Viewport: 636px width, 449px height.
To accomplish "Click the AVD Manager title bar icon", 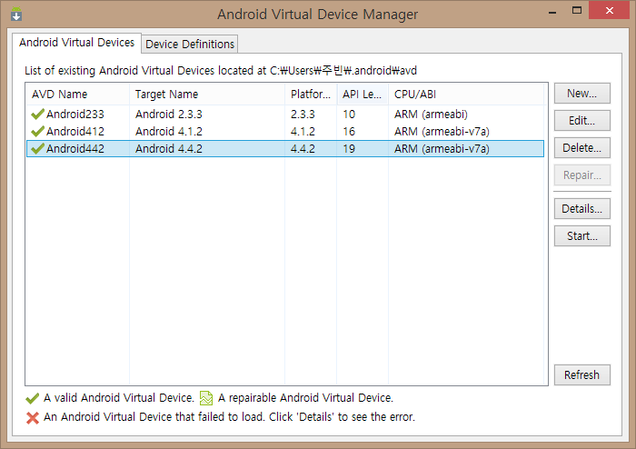I will pyautogui.click(x=16, y=15).
